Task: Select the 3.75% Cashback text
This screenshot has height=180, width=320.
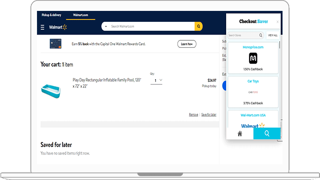Action: point(253,103)
